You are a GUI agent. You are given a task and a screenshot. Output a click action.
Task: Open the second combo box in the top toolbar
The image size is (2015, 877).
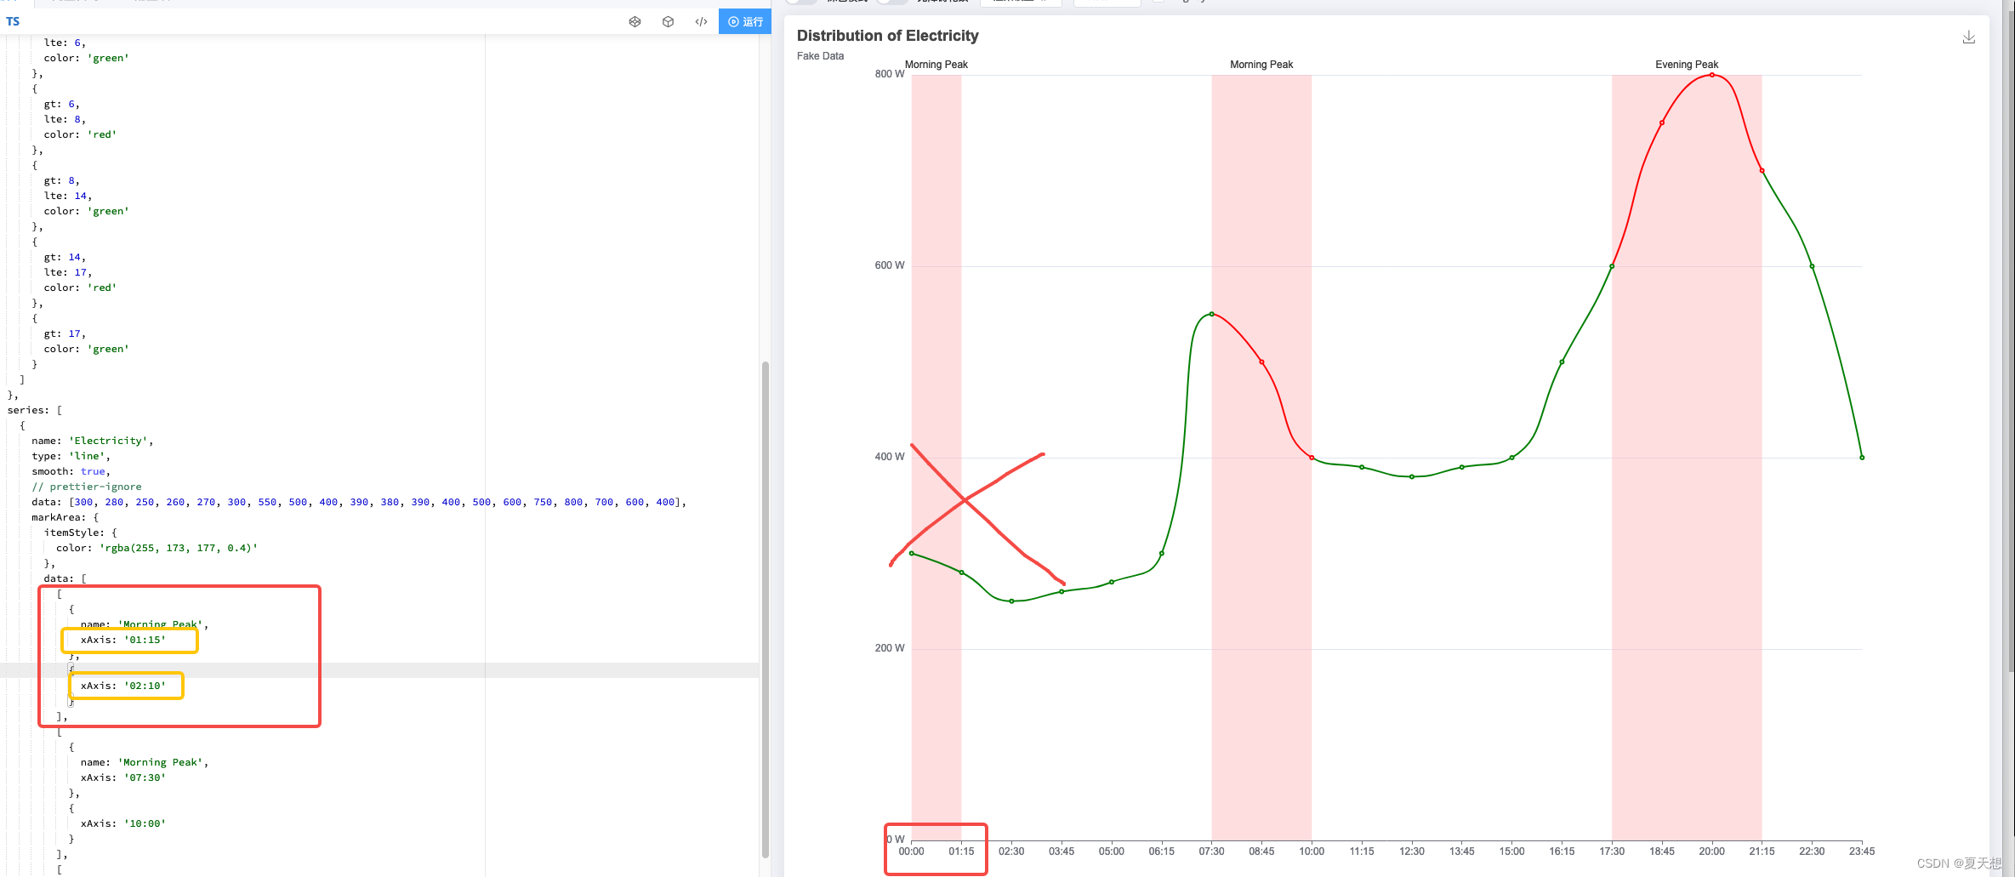pos(1107,2)
